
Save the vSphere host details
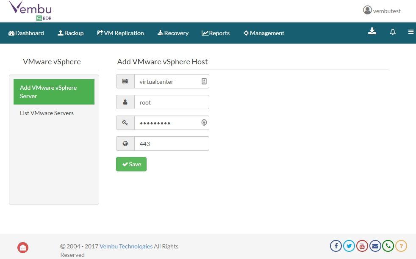coord(131,164)
